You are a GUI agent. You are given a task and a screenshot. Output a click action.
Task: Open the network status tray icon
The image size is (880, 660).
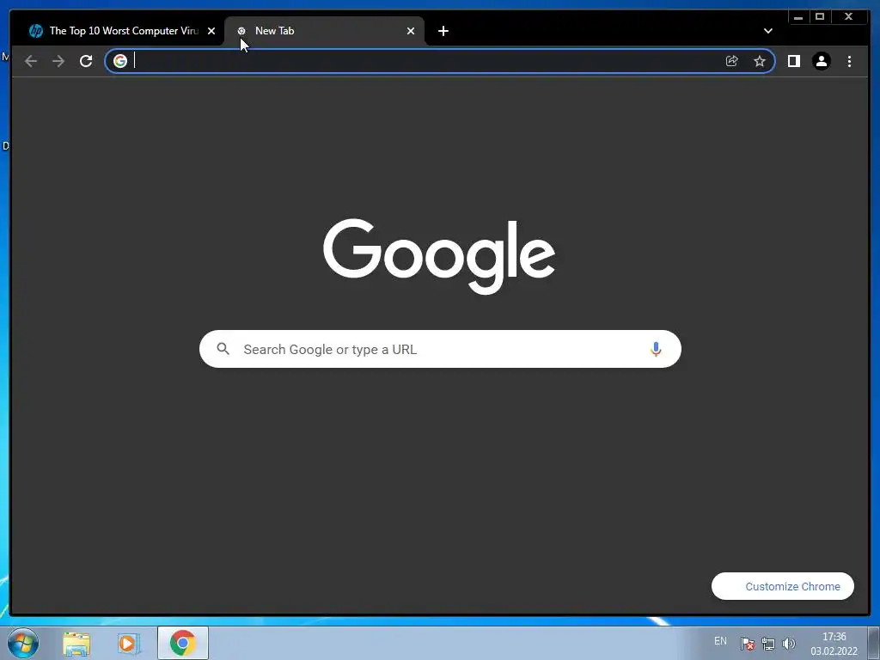(x=767, y=644)
